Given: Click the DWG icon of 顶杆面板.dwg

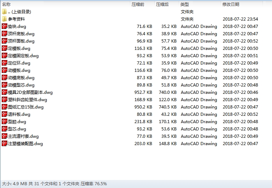Looking at the screenshot, I should (x=4, y=41).
